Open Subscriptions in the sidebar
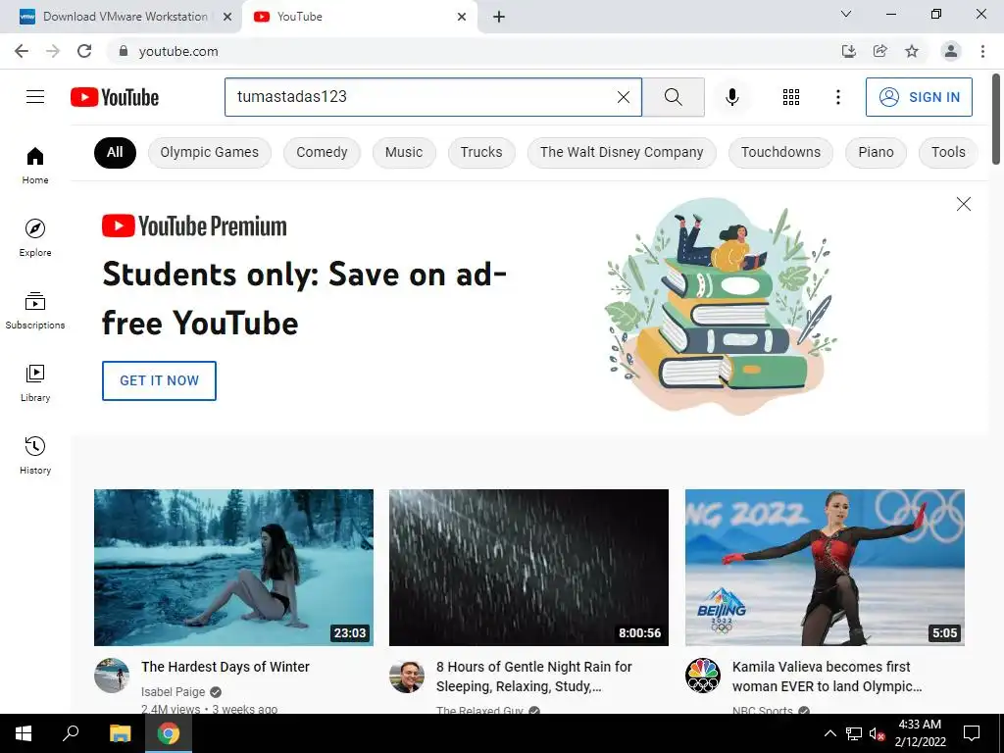Viewport: 1004px width, 753px height. tap(35, 310)
